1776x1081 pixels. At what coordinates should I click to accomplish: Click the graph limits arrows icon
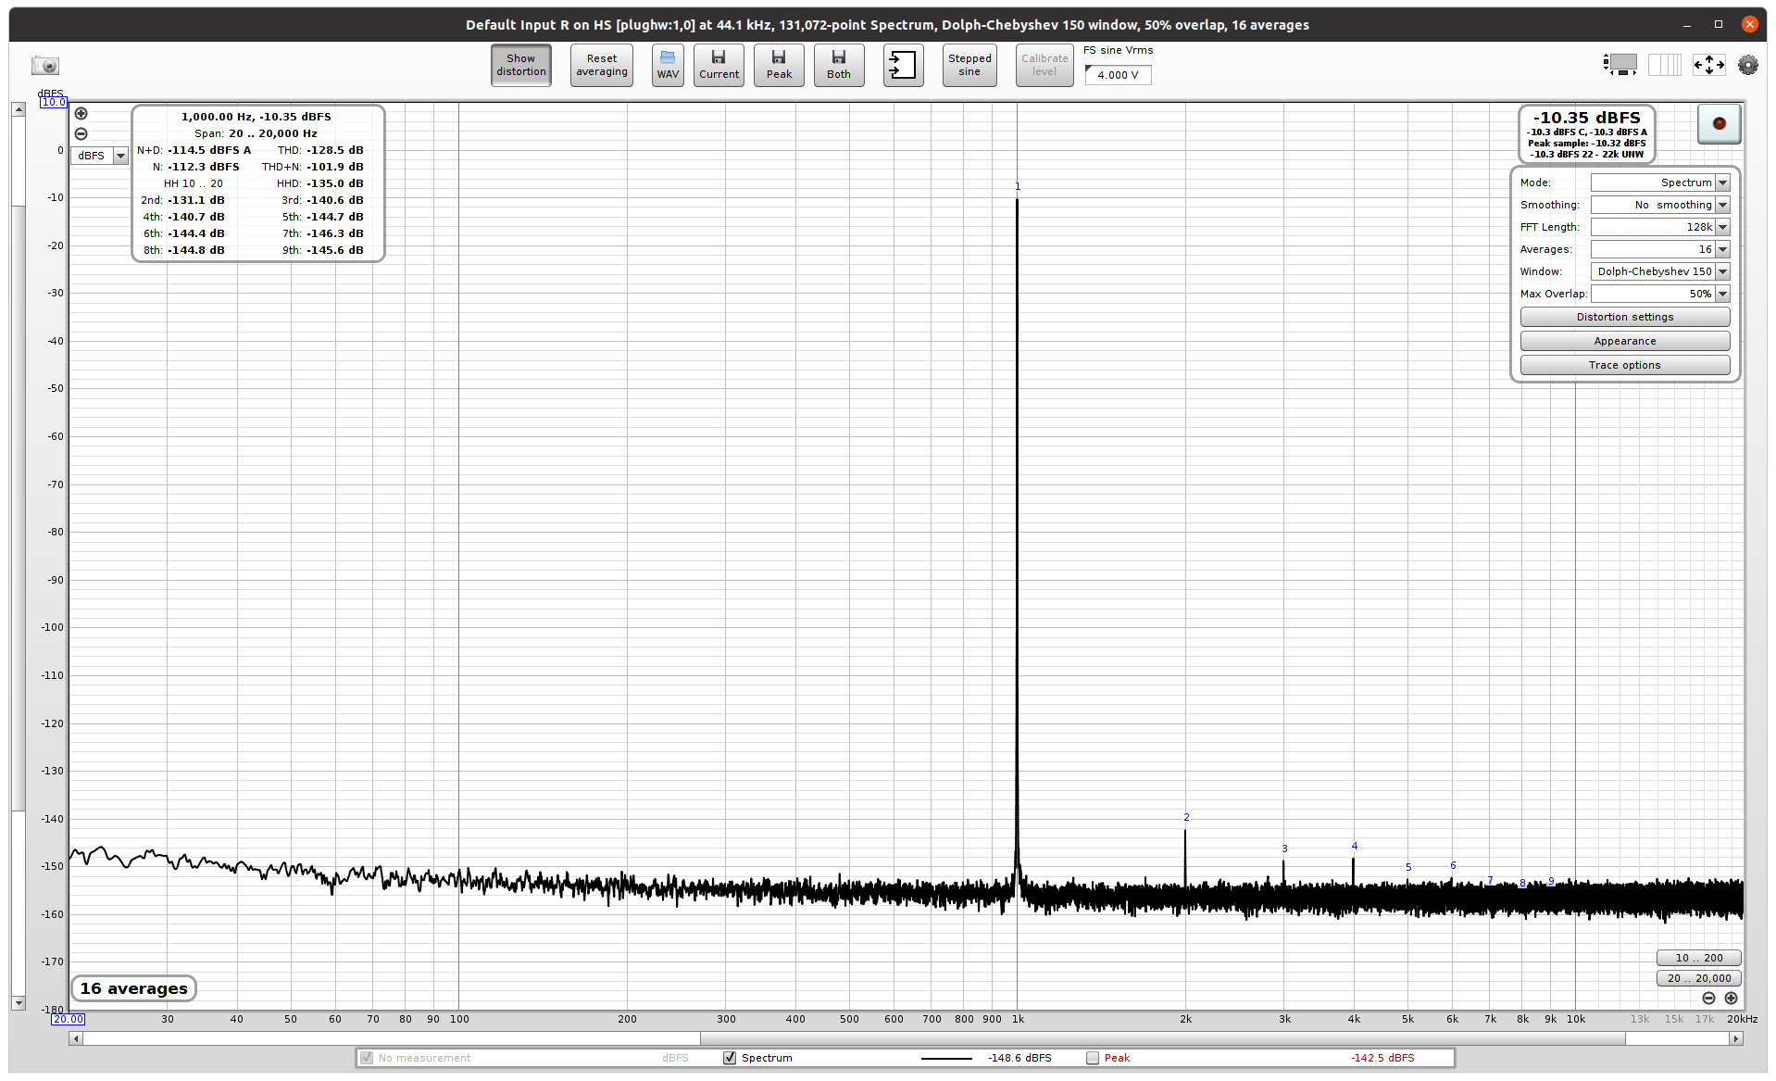point(1708,64)
